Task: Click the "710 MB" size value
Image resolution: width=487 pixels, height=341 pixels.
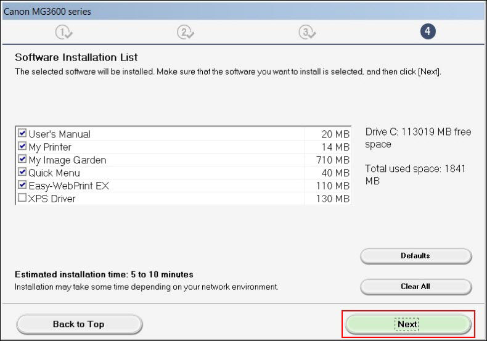Action: [333, 160]
